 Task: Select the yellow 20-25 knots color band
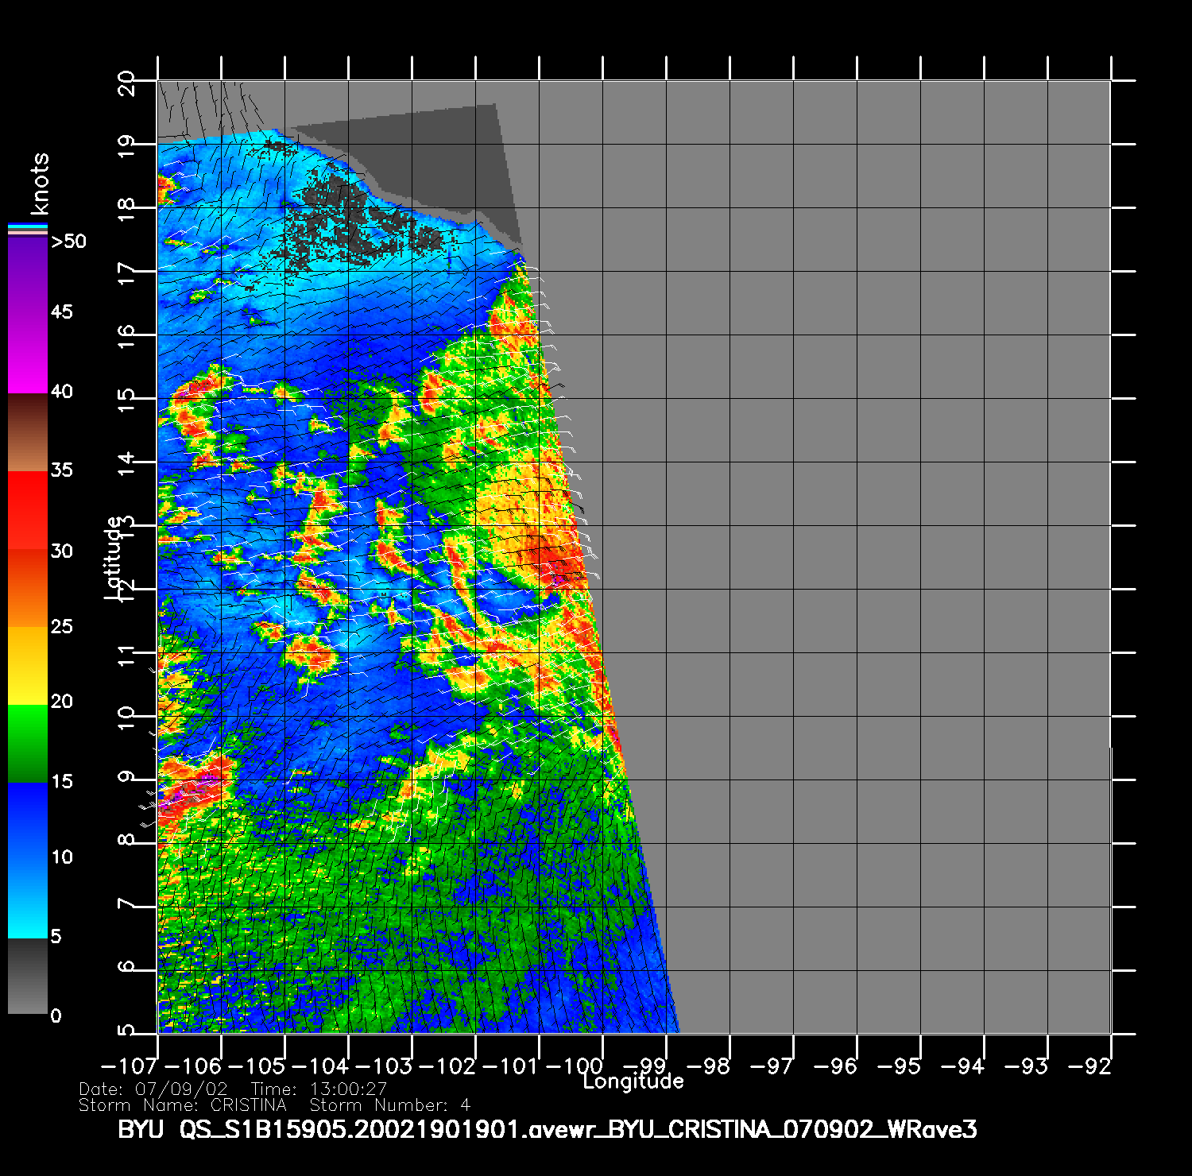point(27,666)
